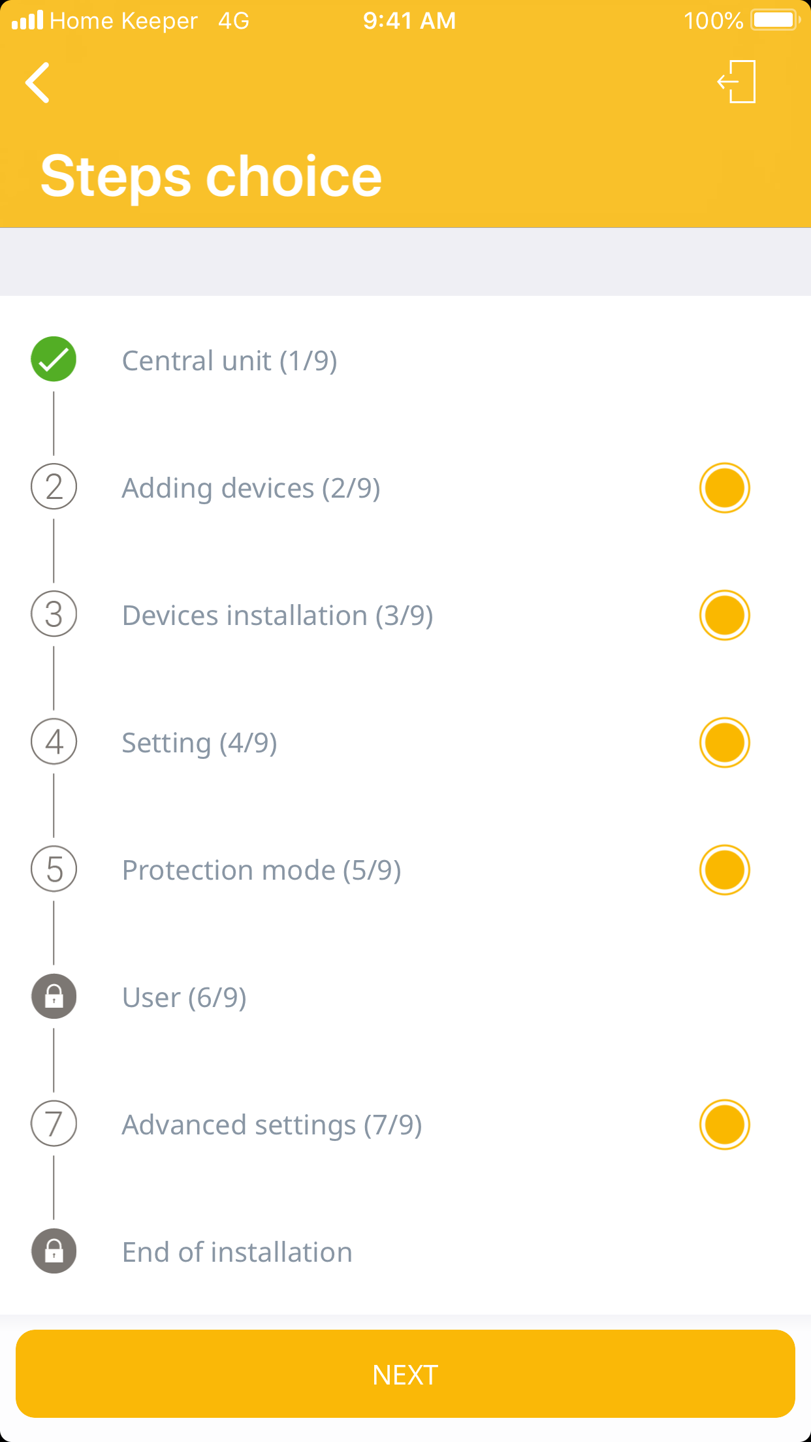Tap the step 2 circle icon
Viewport: 811px width, 1442px height.
pyautogui.click(x=54, y=487)
